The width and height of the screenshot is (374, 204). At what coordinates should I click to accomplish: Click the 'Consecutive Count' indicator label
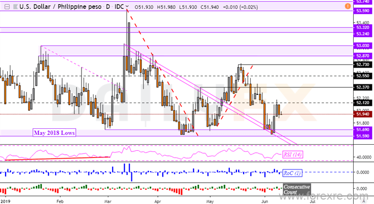(296, 189)
